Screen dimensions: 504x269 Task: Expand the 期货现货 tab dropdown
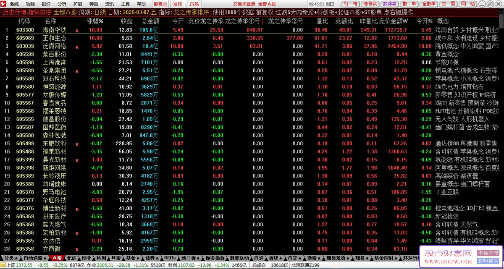tap(339, 258)
